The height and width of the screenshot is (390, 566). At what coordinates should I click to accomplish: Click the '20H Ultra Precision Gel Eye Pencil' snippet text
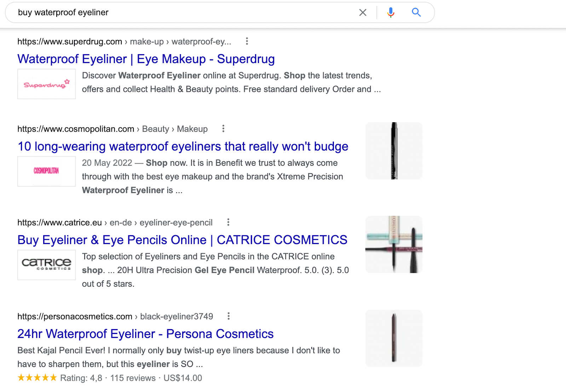click(x=186, y=270)
